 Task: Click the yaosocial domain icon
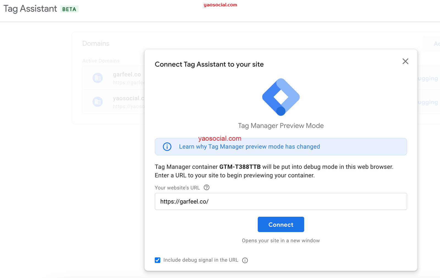point(98,102)
